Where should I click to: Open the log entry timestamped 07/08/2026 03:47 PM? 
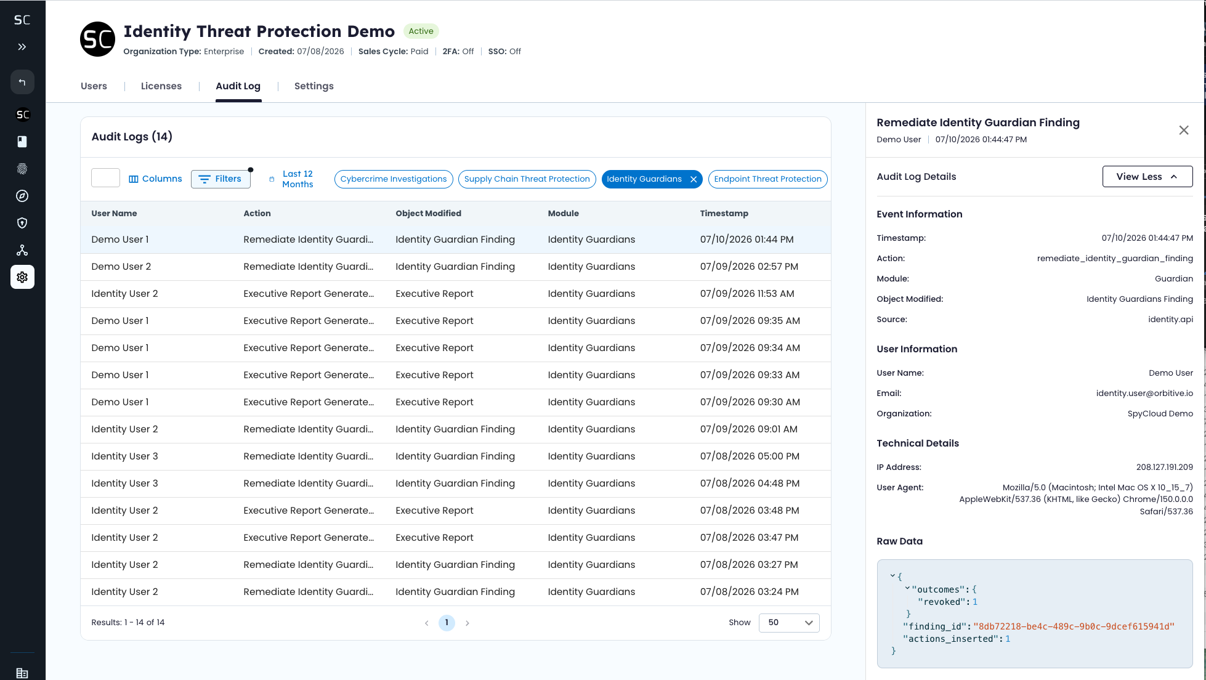click(456, 538)
